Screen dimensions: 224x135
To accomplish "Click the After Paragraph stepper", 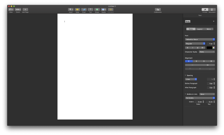I will point(214,88).
